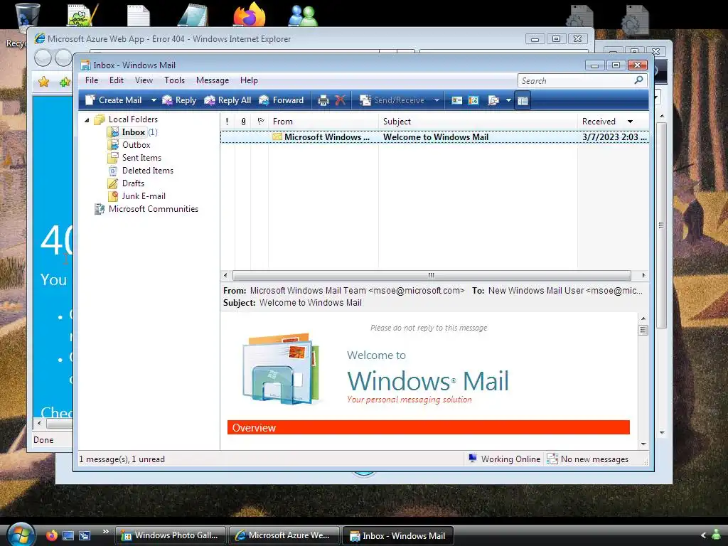The image size is (728, 546).
Task: Click 1 message(s), 1 unread status text
Action: [122, 459]
